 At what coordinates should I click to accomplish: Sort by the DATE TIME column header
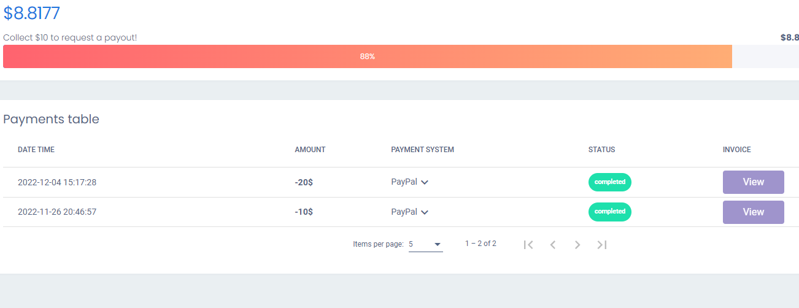coord(36,150)
